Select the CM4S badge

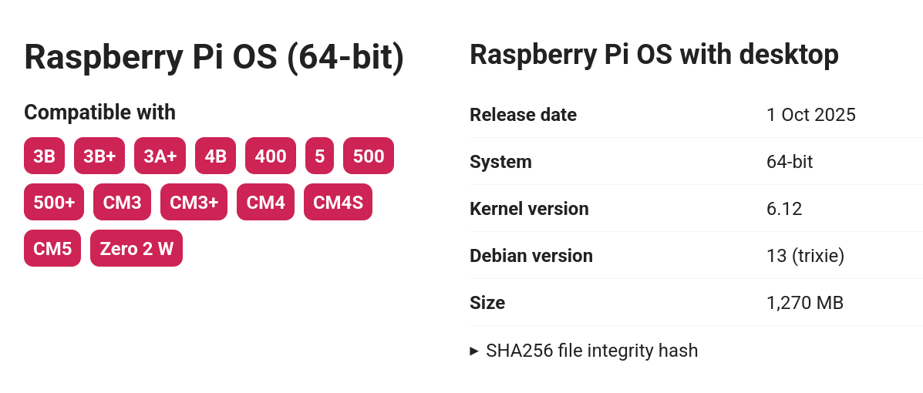click(x=338, y=203)
